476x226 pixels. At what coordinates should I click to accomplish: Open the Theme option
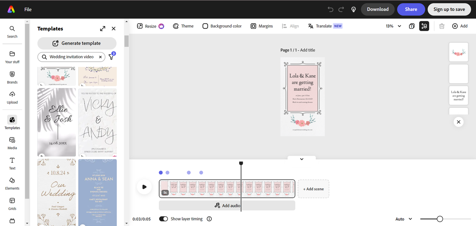tap(183, 26)
